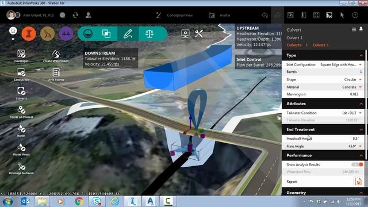Collapse the End Treatment section

(361, 129)
